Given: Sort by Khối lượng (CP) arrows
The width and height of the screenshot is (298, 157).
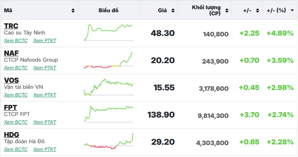Looking at the screenshot, I should 227,11.
